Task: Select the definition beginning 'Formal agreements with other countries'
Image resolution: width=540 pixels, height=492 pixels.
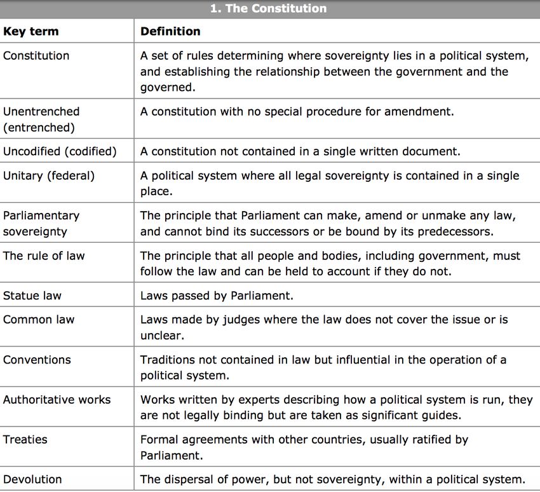Action: pyautogui.click(x=304, y=448)
